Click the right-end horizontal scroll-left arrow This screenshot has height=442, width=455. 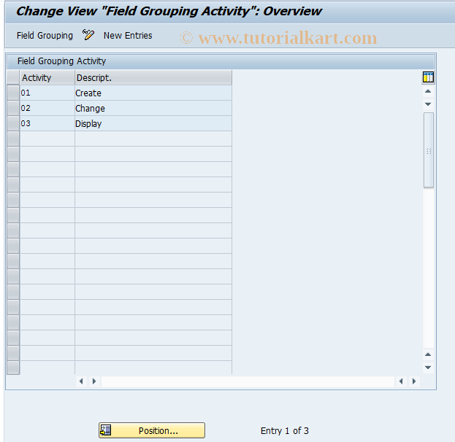[401, 381]
